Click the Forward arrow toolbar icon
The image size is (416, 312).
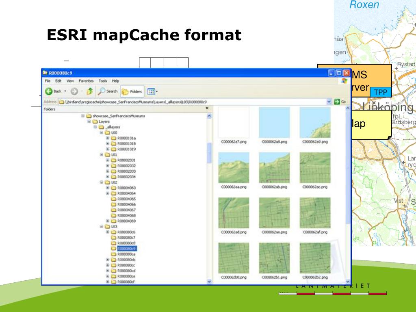(x=74, y=91)
